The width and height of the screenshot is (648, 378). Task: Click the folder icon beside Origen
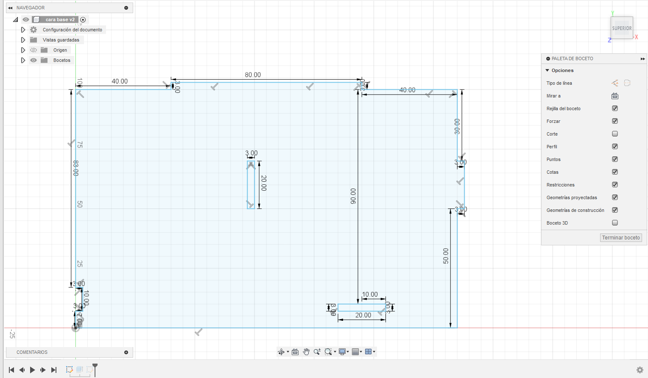pos(44,50)
